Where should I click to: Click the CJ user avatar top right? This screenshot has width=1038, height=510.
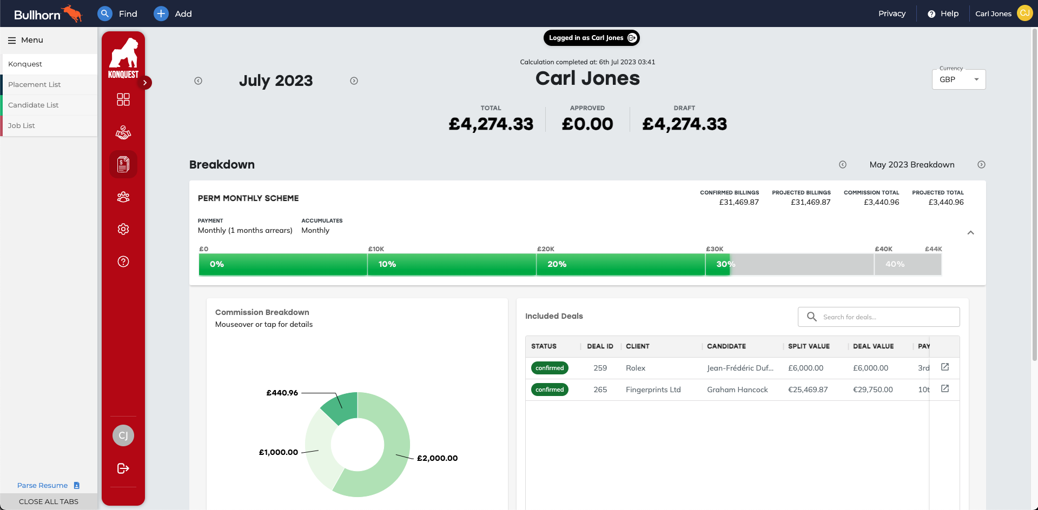[x=1024, y=13]
